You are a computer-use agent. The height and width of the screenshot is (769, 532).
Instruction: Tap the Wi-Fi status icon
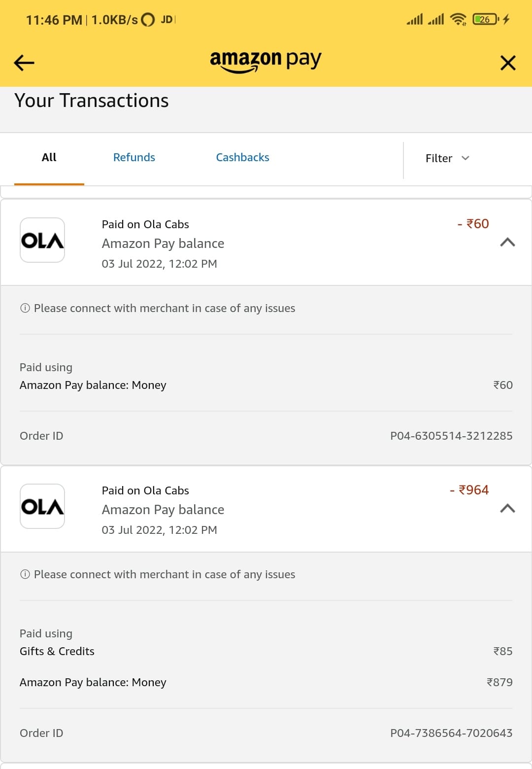(458, 19)
